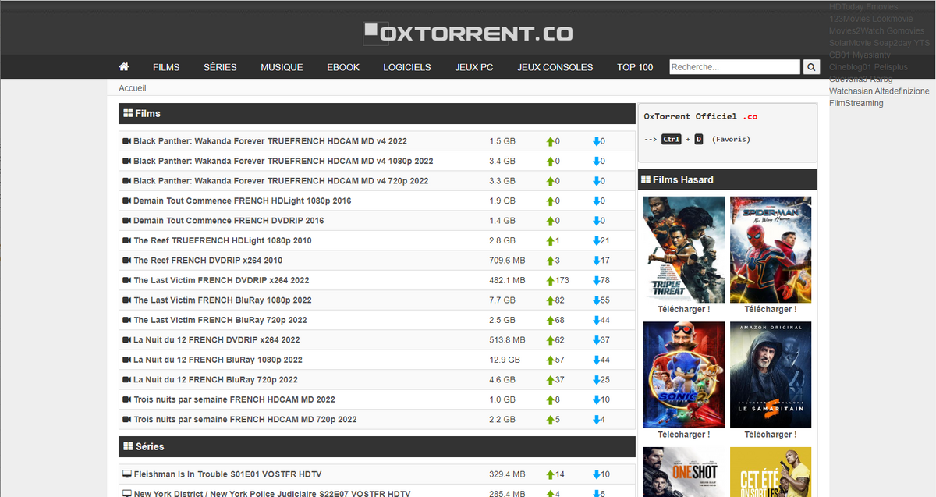This screenshot has height=497, width=936.
Task: Open the Triple Threat movie poster
Action: tap(684, 249)
